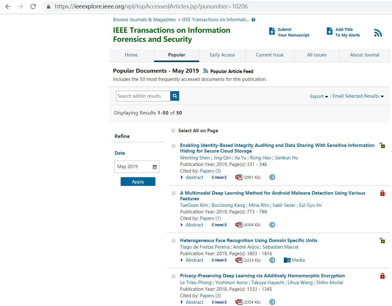Tick checkbox for the Privacy-Preserving Deep Learning article
The height and width of the screenshot is (306, 392).
click(173, 276)
